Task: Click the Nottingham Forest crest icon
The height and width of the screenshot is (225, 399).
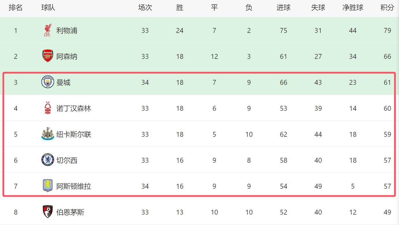Action: [x=48, y=108]
